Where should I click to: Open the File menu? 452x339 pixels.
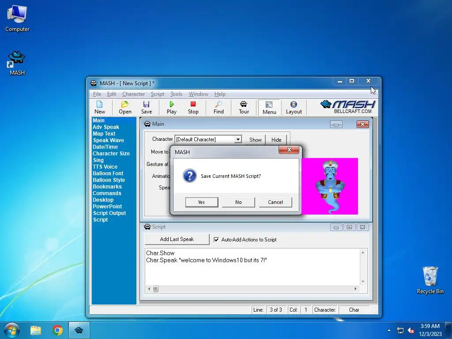[x=97, y=94]
